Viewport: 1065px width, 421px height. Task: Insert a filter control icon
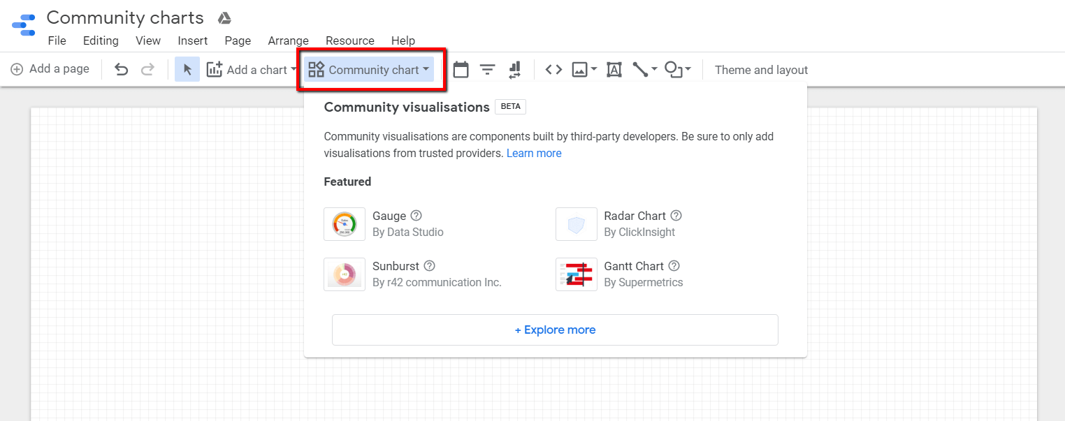tap(487, 70)
